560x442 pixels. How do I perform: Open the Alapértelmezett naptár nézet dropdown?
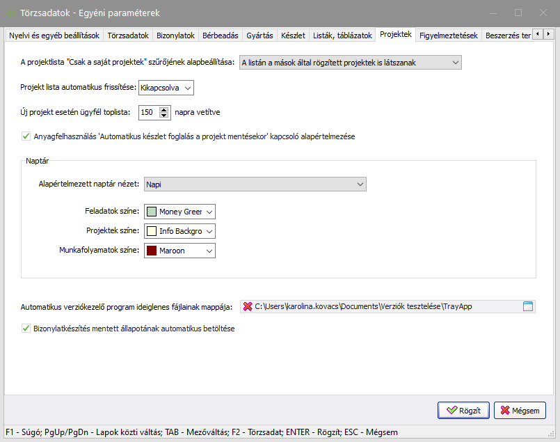(255, 184)
